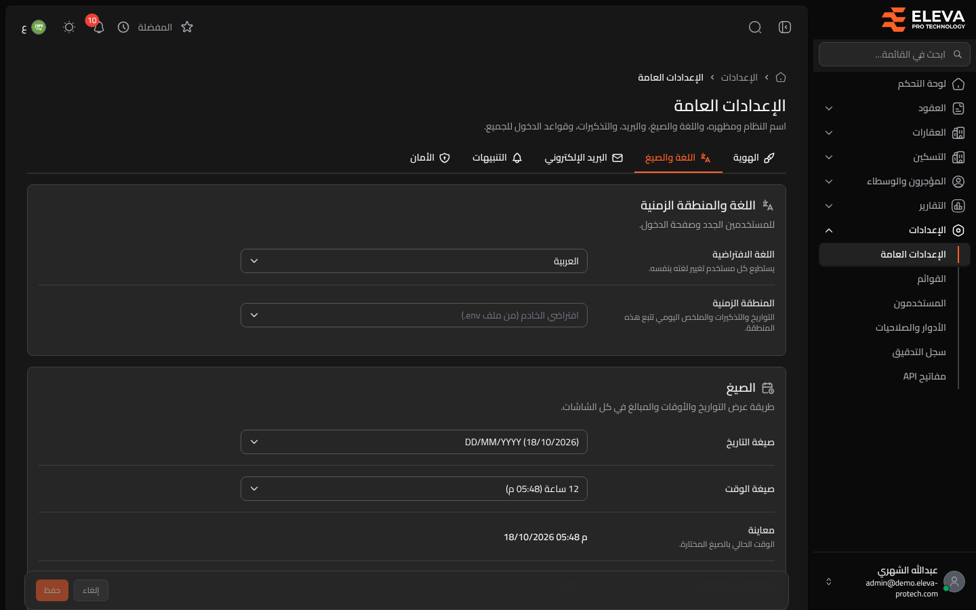Click the ابحث في القائمة search field
This screenshot has height=610, width=976.
tap(895, 54)
